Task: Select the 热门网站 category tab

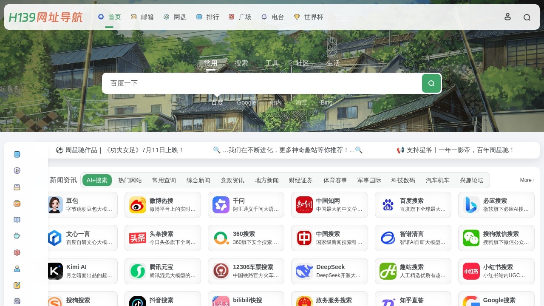Action: (130, 180)
